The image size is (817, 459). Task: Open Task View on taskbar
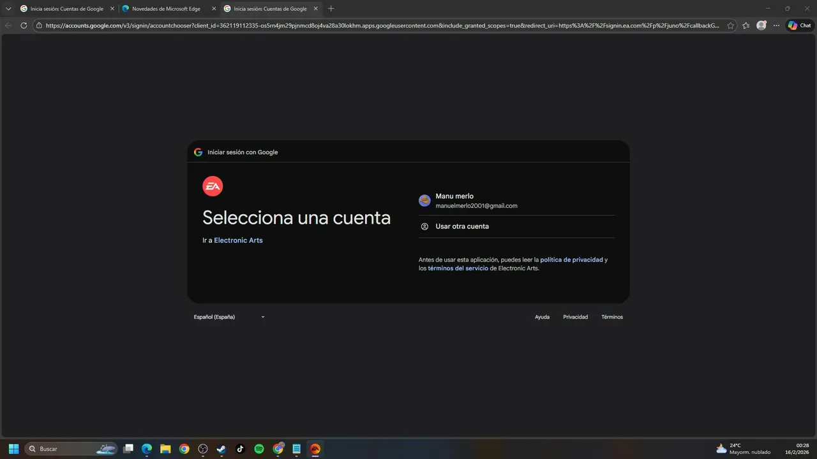[x=128, y=449]
